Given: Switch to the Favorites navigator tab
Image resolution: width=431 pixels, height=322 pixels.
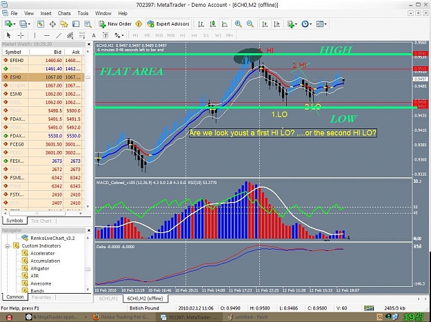Looking at the screenshot, I should (41, 297).
